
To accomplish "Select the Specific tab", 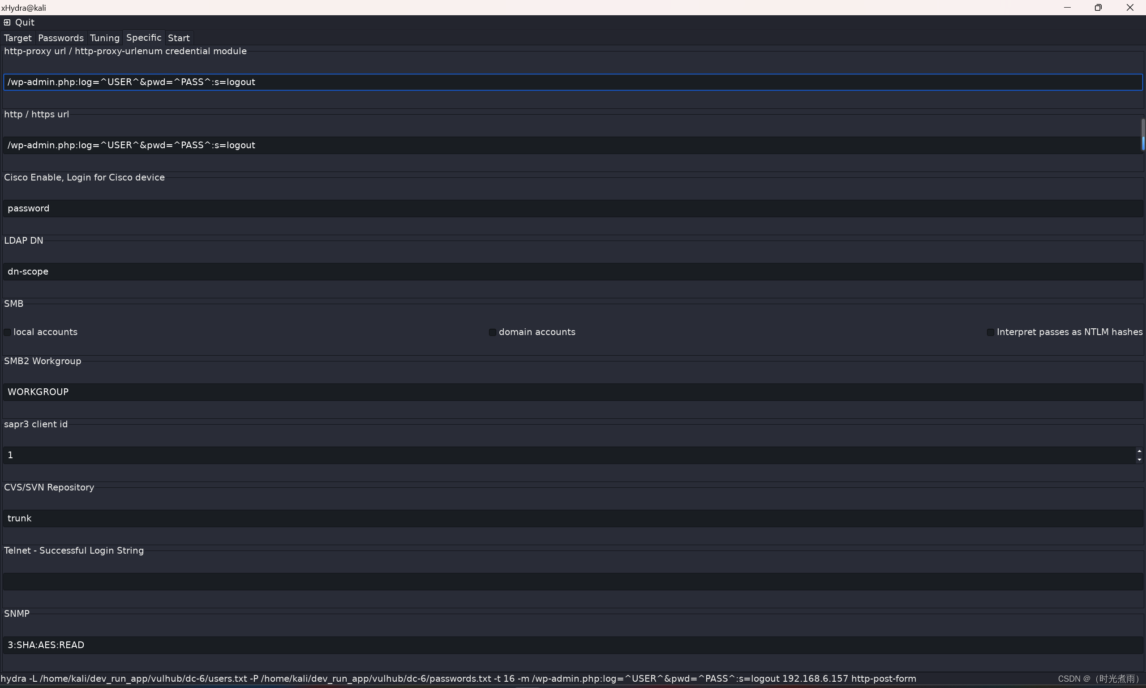I will tap(144, 38).
